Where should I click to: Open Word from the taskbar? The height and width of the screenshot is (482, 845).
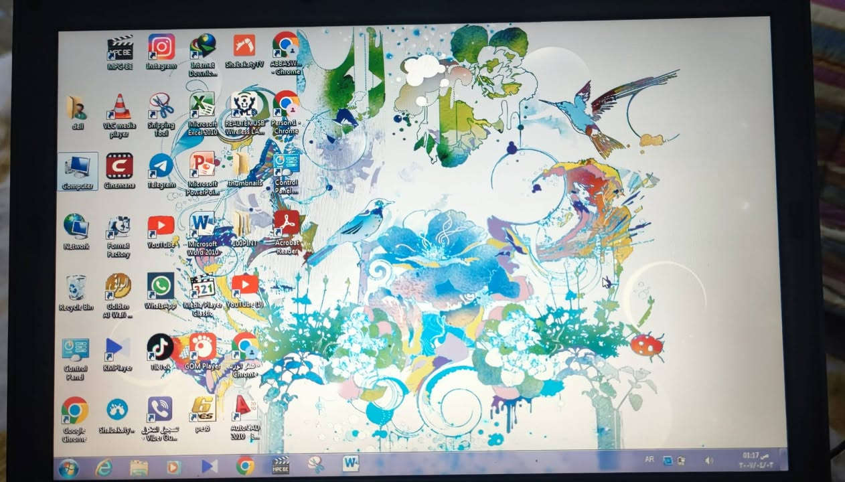pyautogui.click(x=351, y=463)
